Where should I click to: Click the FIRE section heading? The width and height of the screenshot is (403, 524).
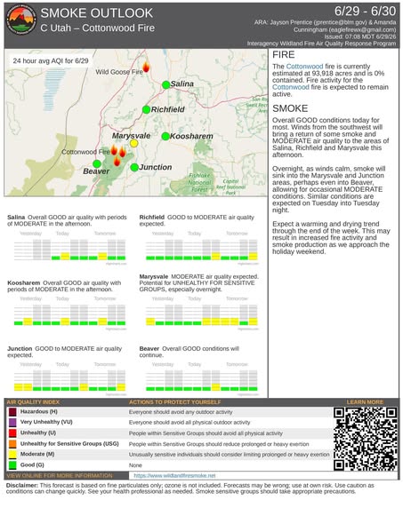tap(284, 55)
